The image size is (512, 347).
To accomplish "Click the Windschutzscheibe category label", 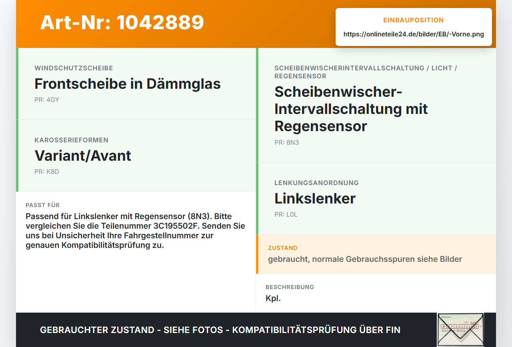I will tap(74, 68).
